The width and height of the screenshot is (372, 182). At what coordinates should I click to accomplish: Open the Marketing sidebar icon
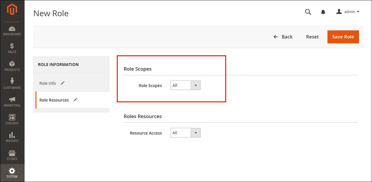[12, 102]
